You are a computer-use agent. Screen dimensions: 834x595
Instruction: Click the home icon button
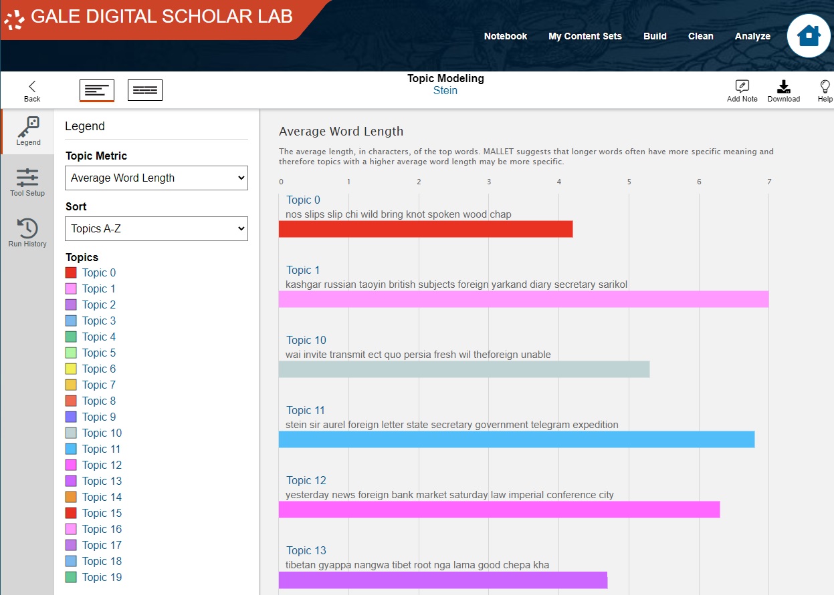[x=809, y=35]
